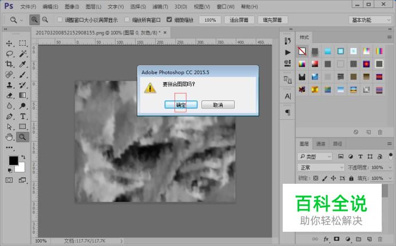Select the Healing Brush tool
396x246 pixels.
click(x=9, y=75)
